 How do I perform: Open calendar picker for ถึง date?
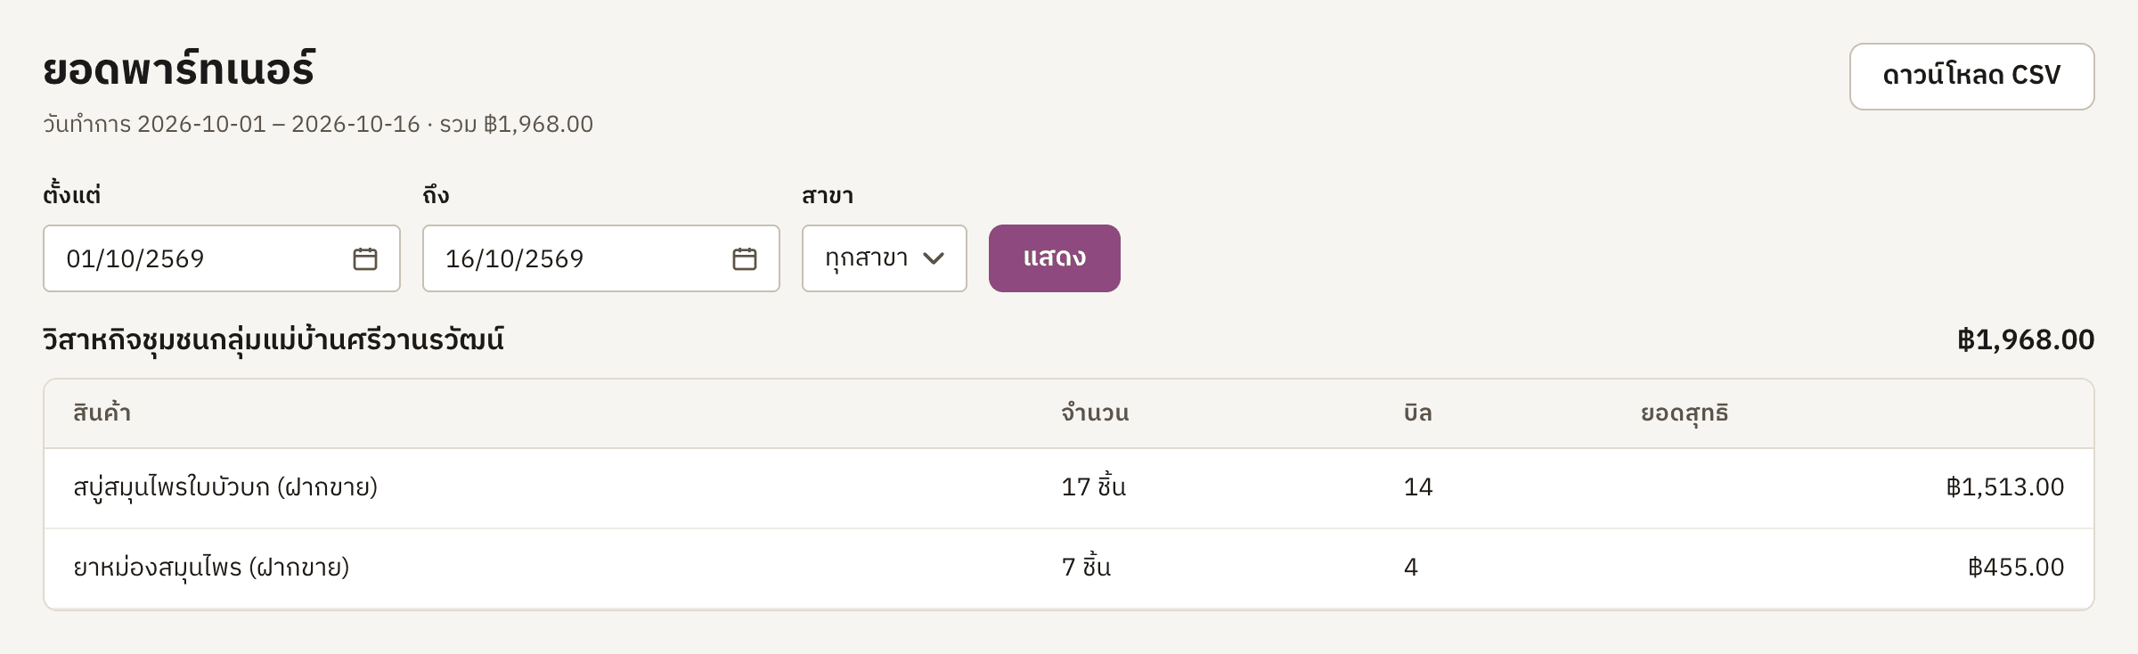click(x=745, y=258)
